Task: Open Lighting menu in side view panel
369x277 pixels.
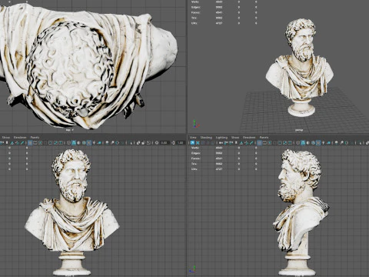Action: (221, 138)
